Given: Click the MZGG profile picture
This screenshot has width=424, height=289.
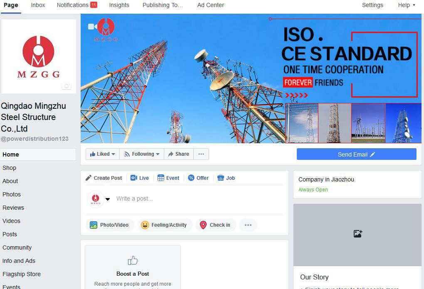Looking at the screenshot, I should (x=38, y=56).
